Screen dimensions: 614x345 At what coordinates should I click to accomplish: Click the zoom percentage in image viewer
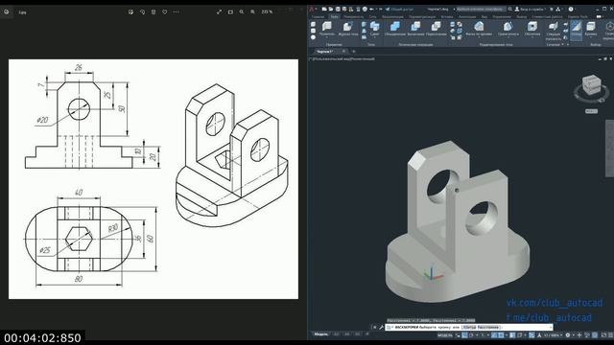pyautogui.click(x=267, y=12)
